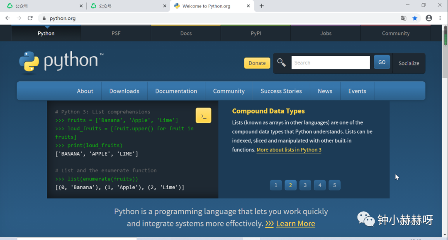Expand the Socialize menu

(409, 63)
